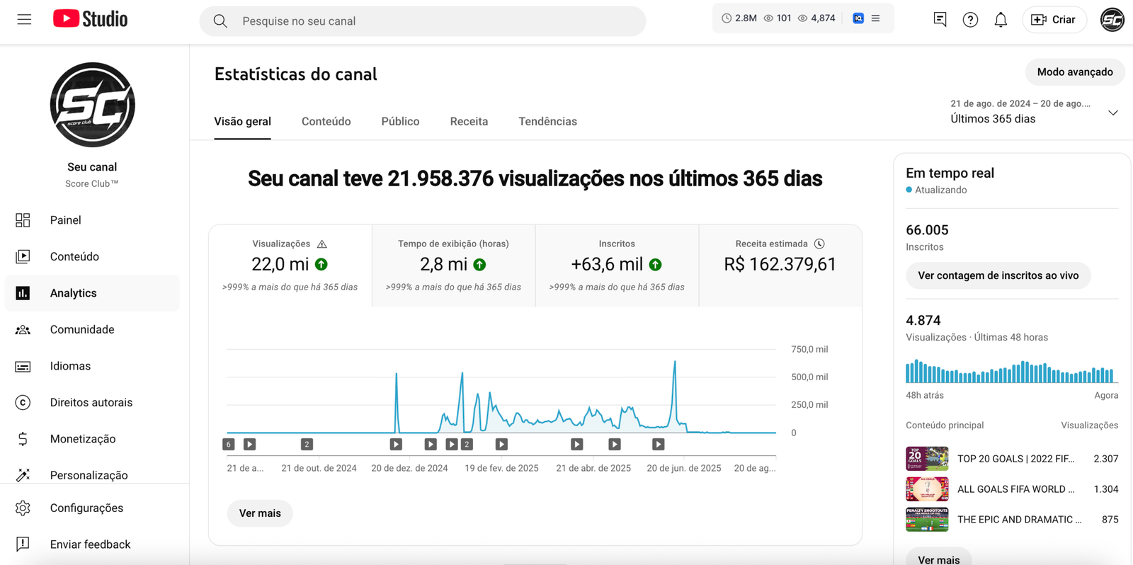Image resolution: width=1133 pixels, height=565 pixels.
Task: Click the Score Club™ channel name
Action: [x=92, y=184]
